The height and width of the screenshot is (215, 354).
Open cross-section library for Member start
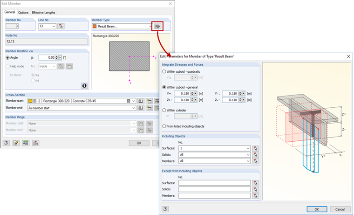pos(141,101)
